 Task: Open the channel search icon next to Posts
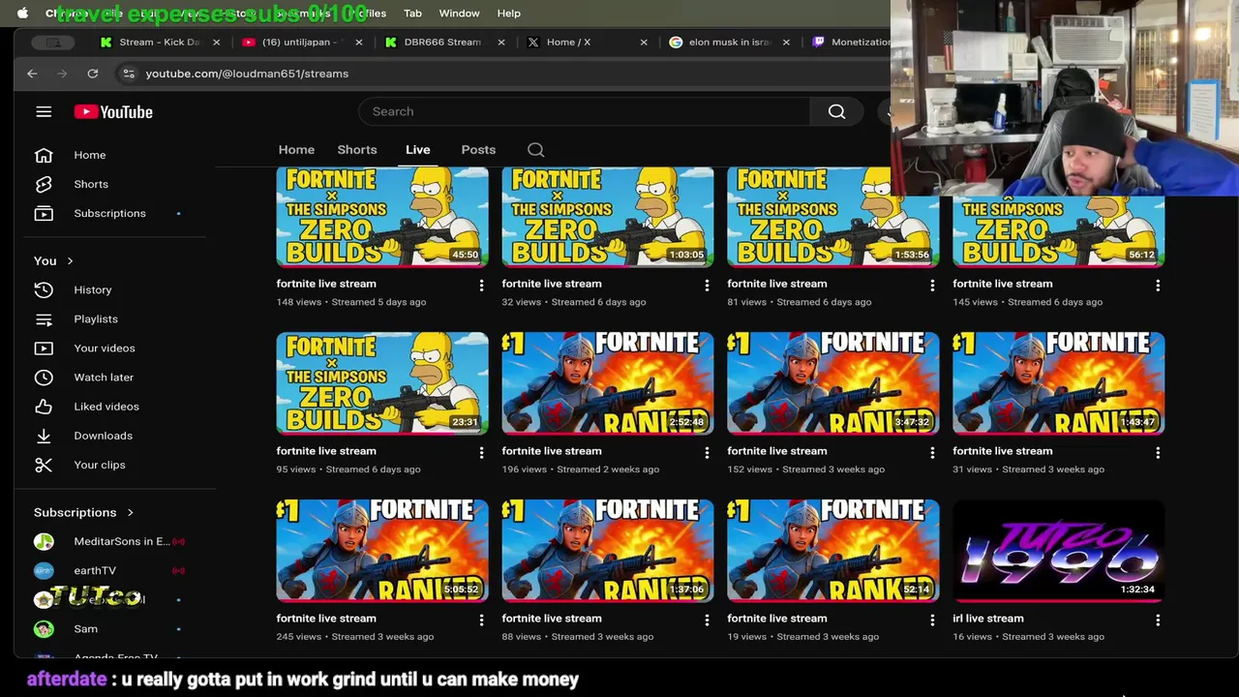pyautogui.click(x=535, y=150)
